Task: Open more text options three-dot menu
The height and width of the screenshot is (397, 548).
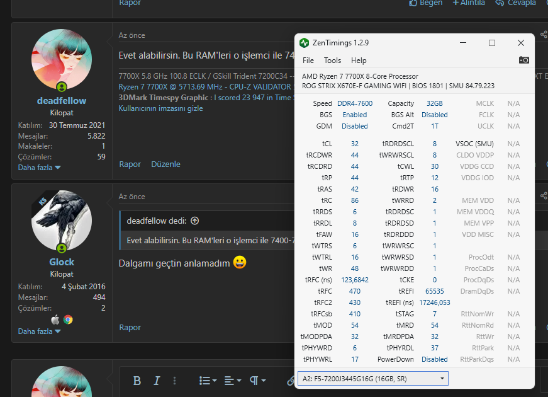Action: (x=174, y=381)
